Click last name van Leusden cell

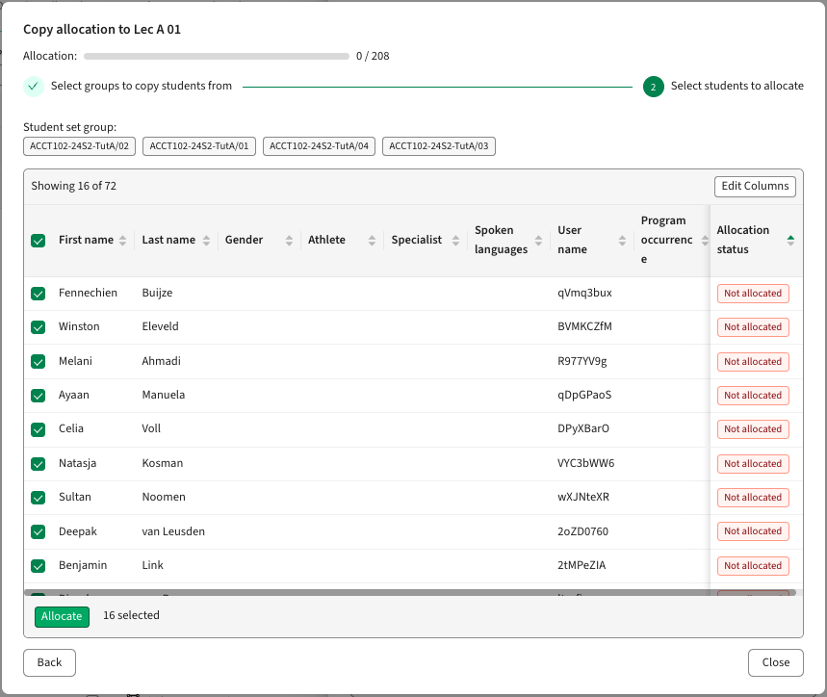[x=173, y=531]
